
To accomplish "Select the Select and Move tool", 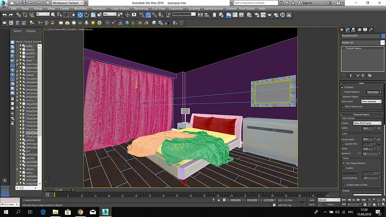I will [x=80, y=15].
